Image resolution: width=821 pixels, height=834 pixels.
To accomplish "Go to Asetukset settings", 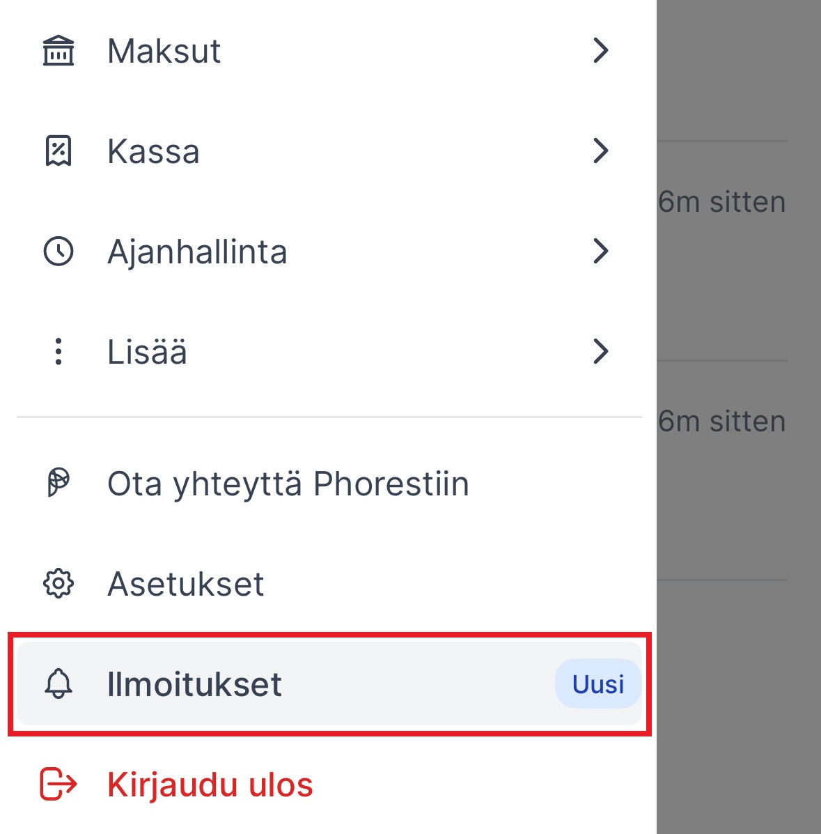I will pyautogui.click(x=186, y=584).
